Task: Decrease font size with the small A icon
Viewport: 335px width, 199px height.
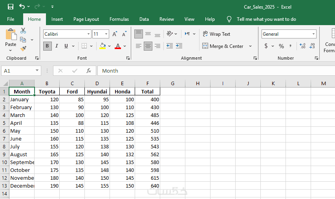Action: 124,34
